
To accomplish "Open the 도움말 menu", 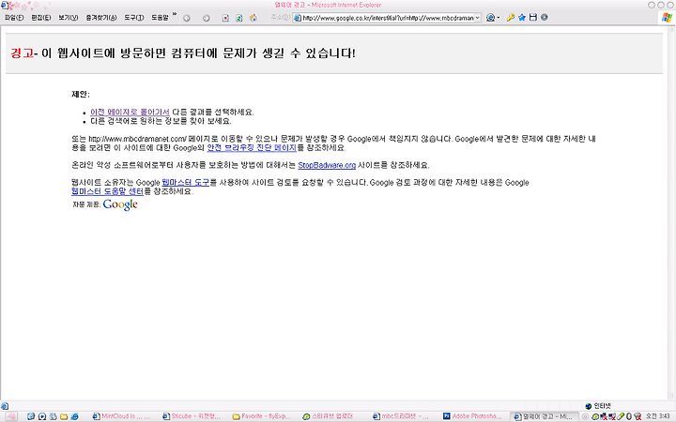I will 160,18.
